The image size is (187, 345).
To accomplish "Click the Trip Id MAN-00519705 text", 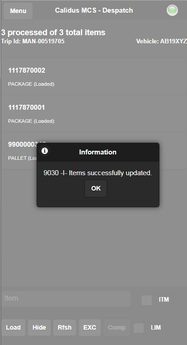I will [33, 41].
